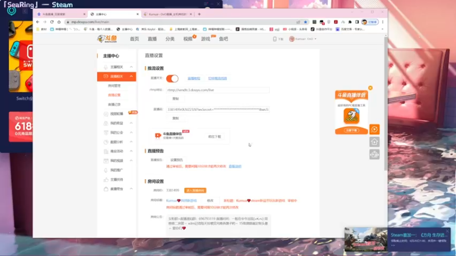This screenshot has width=456, height=256.
Task: Click the gray home floating side icon
Action: click(374, 142)
